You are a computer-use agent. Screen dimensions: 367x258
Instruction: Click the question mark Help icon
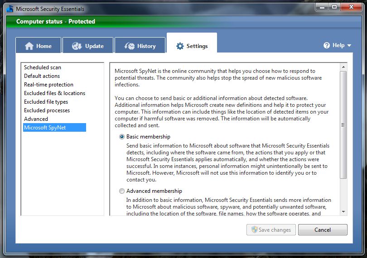(327, 45)
